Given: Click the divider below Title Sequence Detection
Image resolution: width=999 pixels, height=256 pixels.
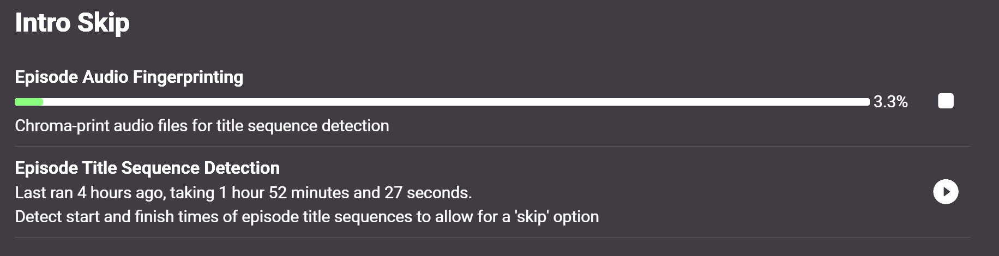Looking at the screenshot, I should tap(492, 237).
